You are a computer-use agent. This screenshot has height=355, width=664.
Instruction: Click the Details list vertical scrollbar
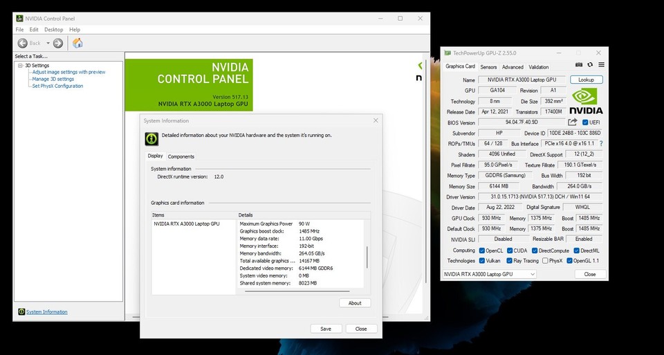367,257
